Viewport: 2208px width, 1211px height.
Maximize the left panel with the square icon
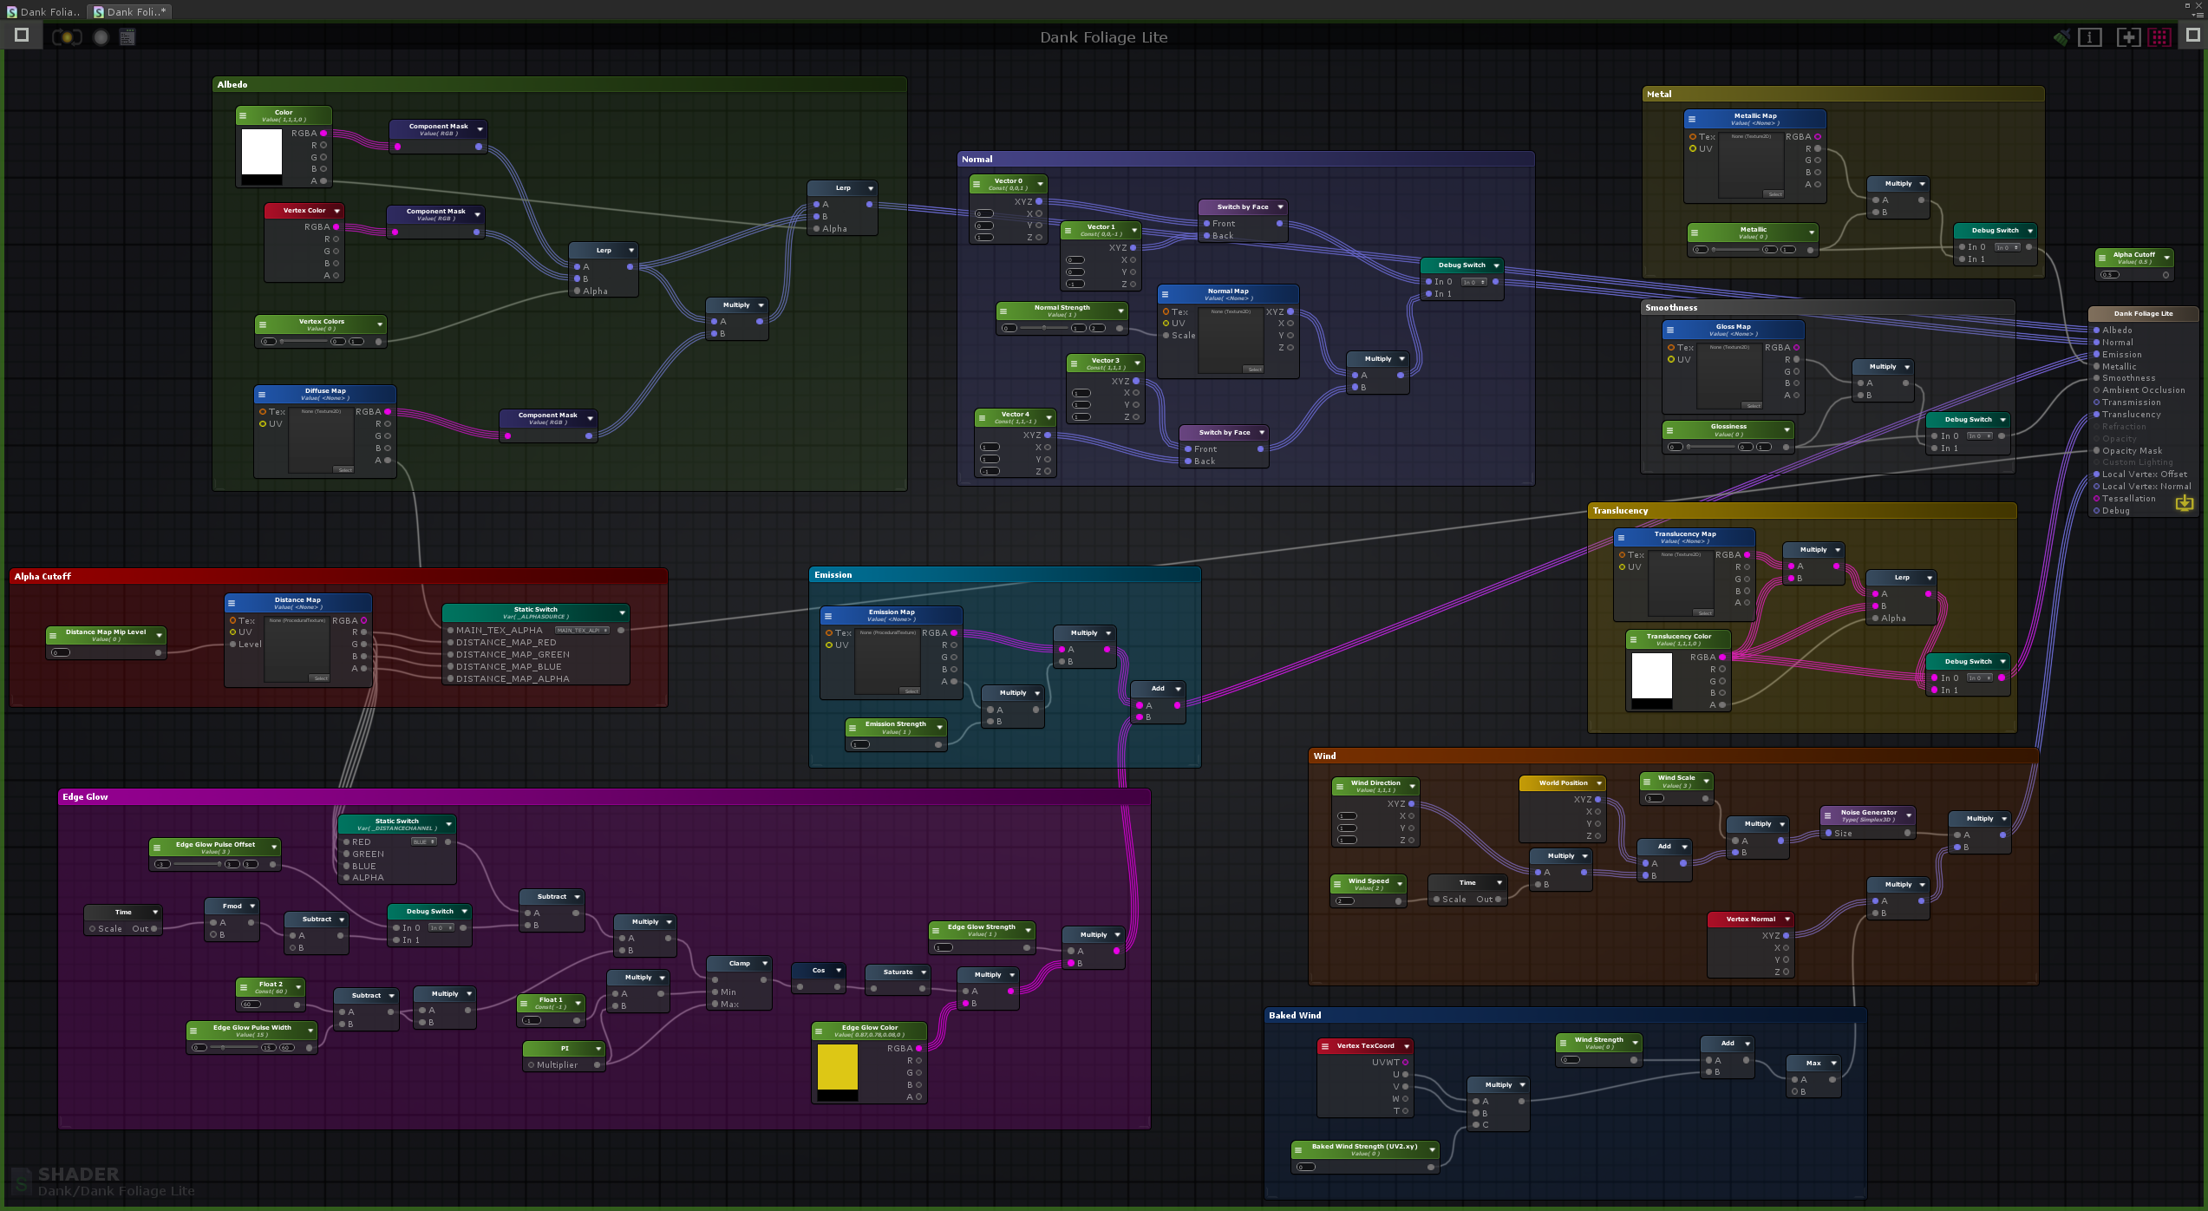[x=22, y=35]
